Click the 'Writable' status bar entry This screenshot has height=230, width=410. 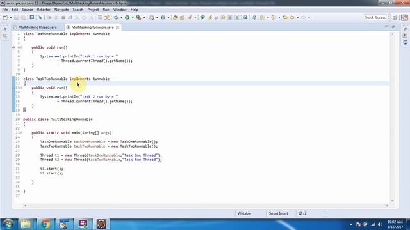tap(244, 213)
